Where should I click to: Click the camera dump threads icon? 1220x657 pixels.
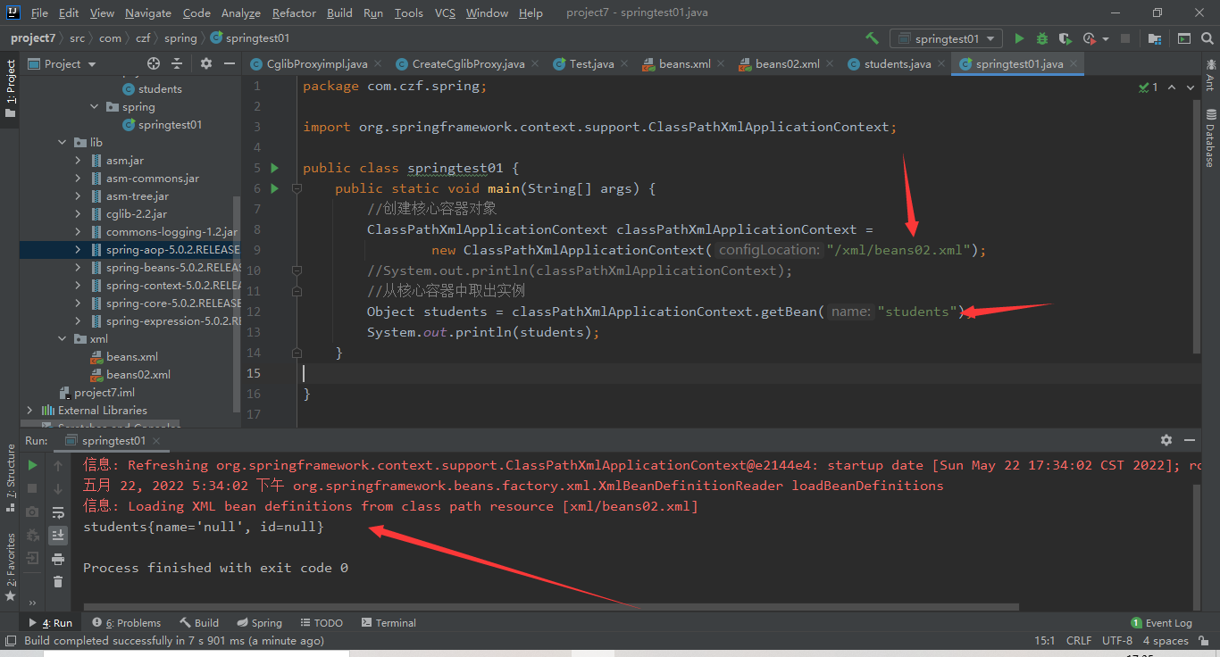click(33, 511)
